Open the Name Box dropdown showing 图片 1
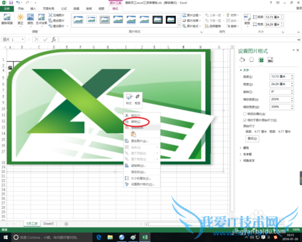This screenshot has height=242, width=302. pos(23,39)
